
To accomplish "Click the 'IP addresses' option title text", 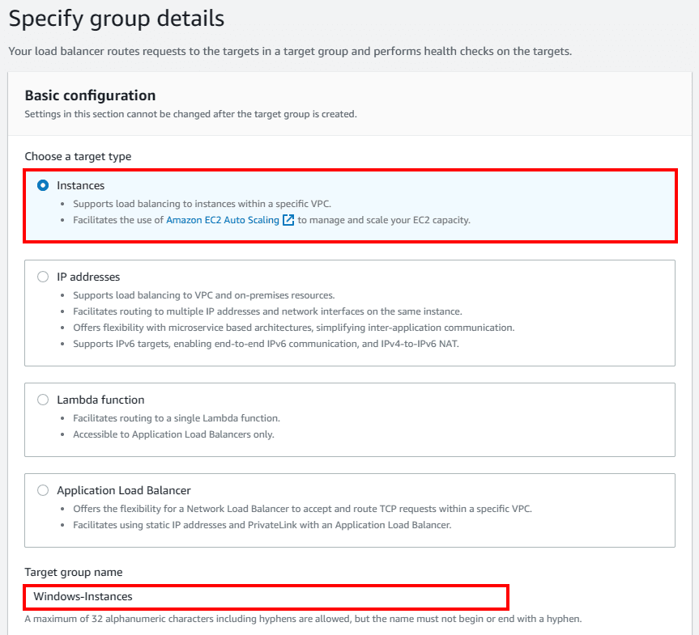I will tap(88, 277).
